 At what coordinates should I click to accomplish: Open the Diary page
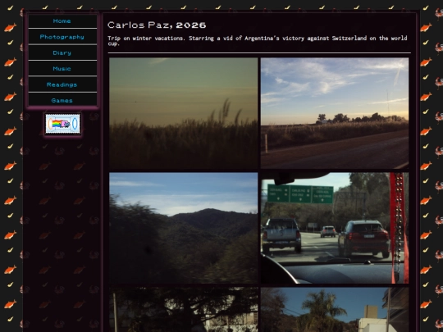click(62, 52)
